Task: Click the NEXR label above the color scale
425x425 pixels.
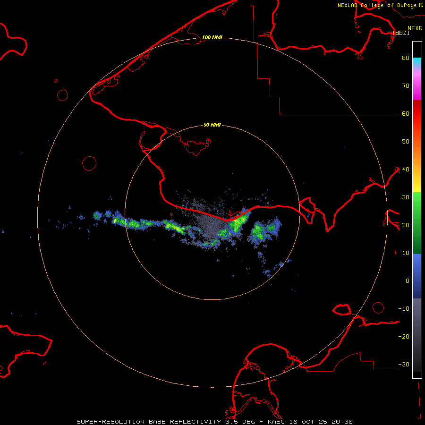Action: (415, 28)
